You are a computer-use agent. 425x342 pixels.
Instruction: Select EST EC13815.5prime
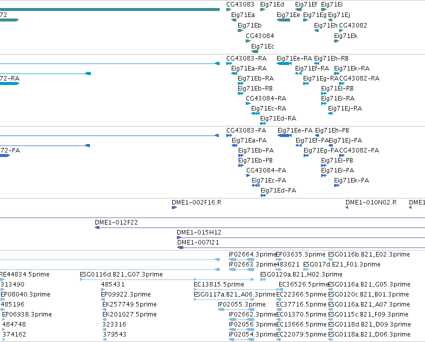219,284
